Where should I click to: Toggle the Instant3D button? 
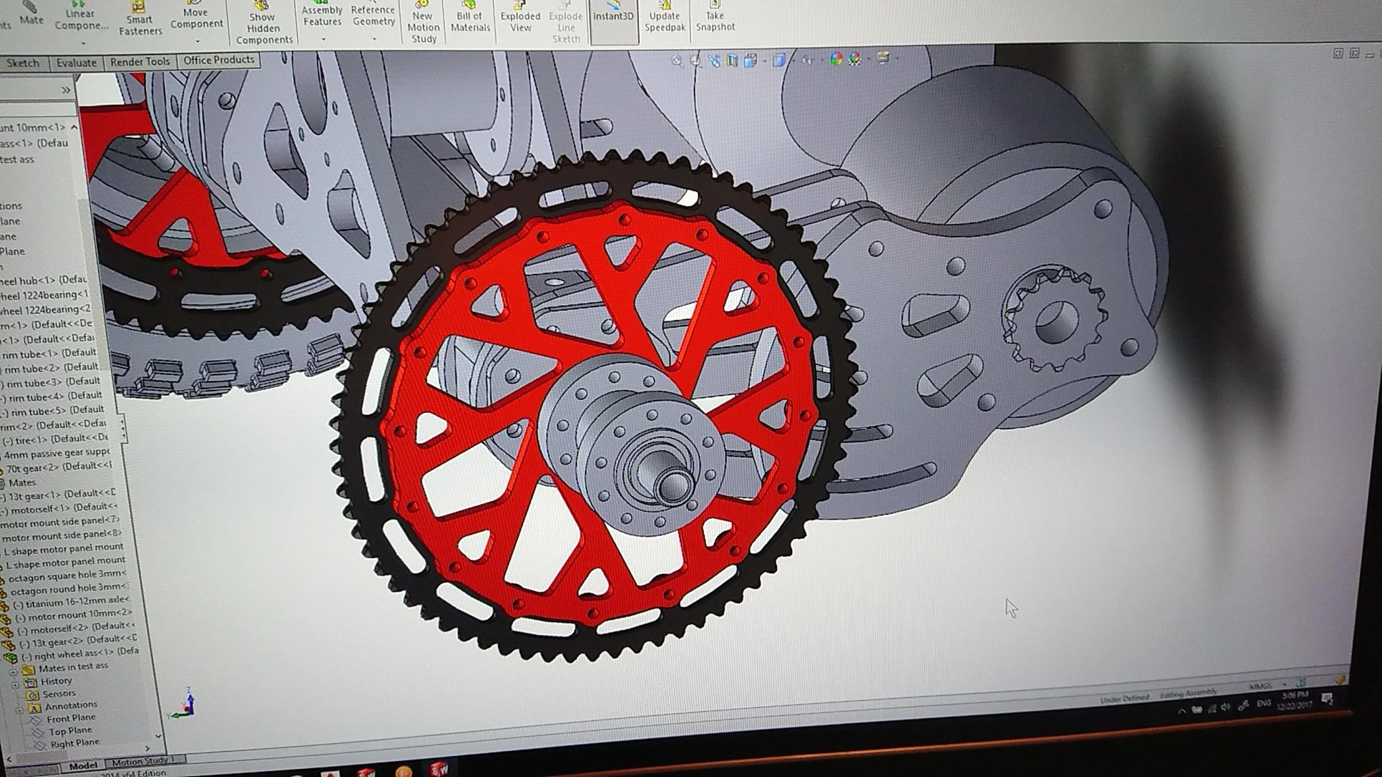click(x=613, y=17)
